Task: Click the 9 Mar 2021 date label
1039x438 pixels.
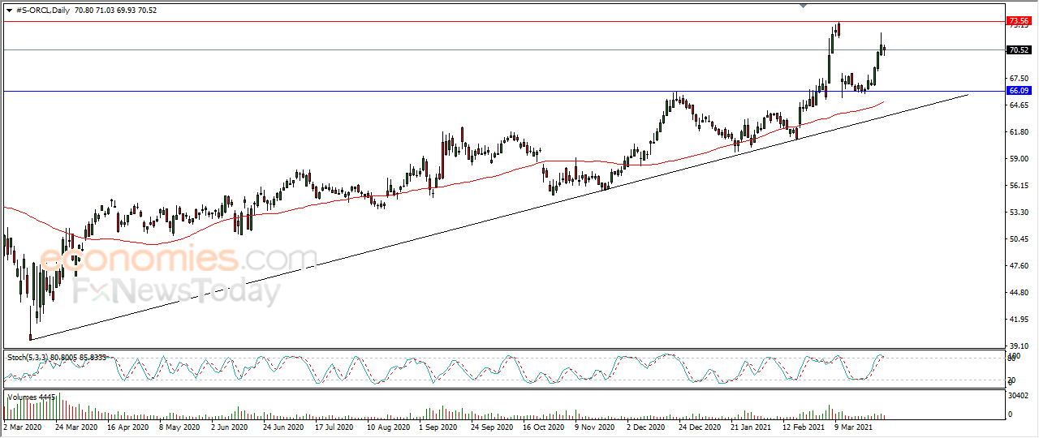Action: click(853, 426)
